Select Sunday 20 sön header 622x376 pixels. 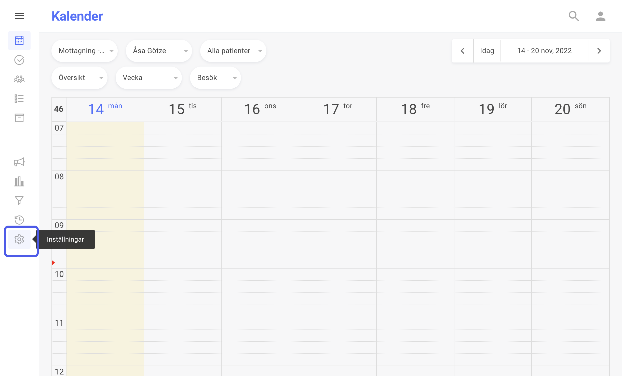[x=571, y=109]
